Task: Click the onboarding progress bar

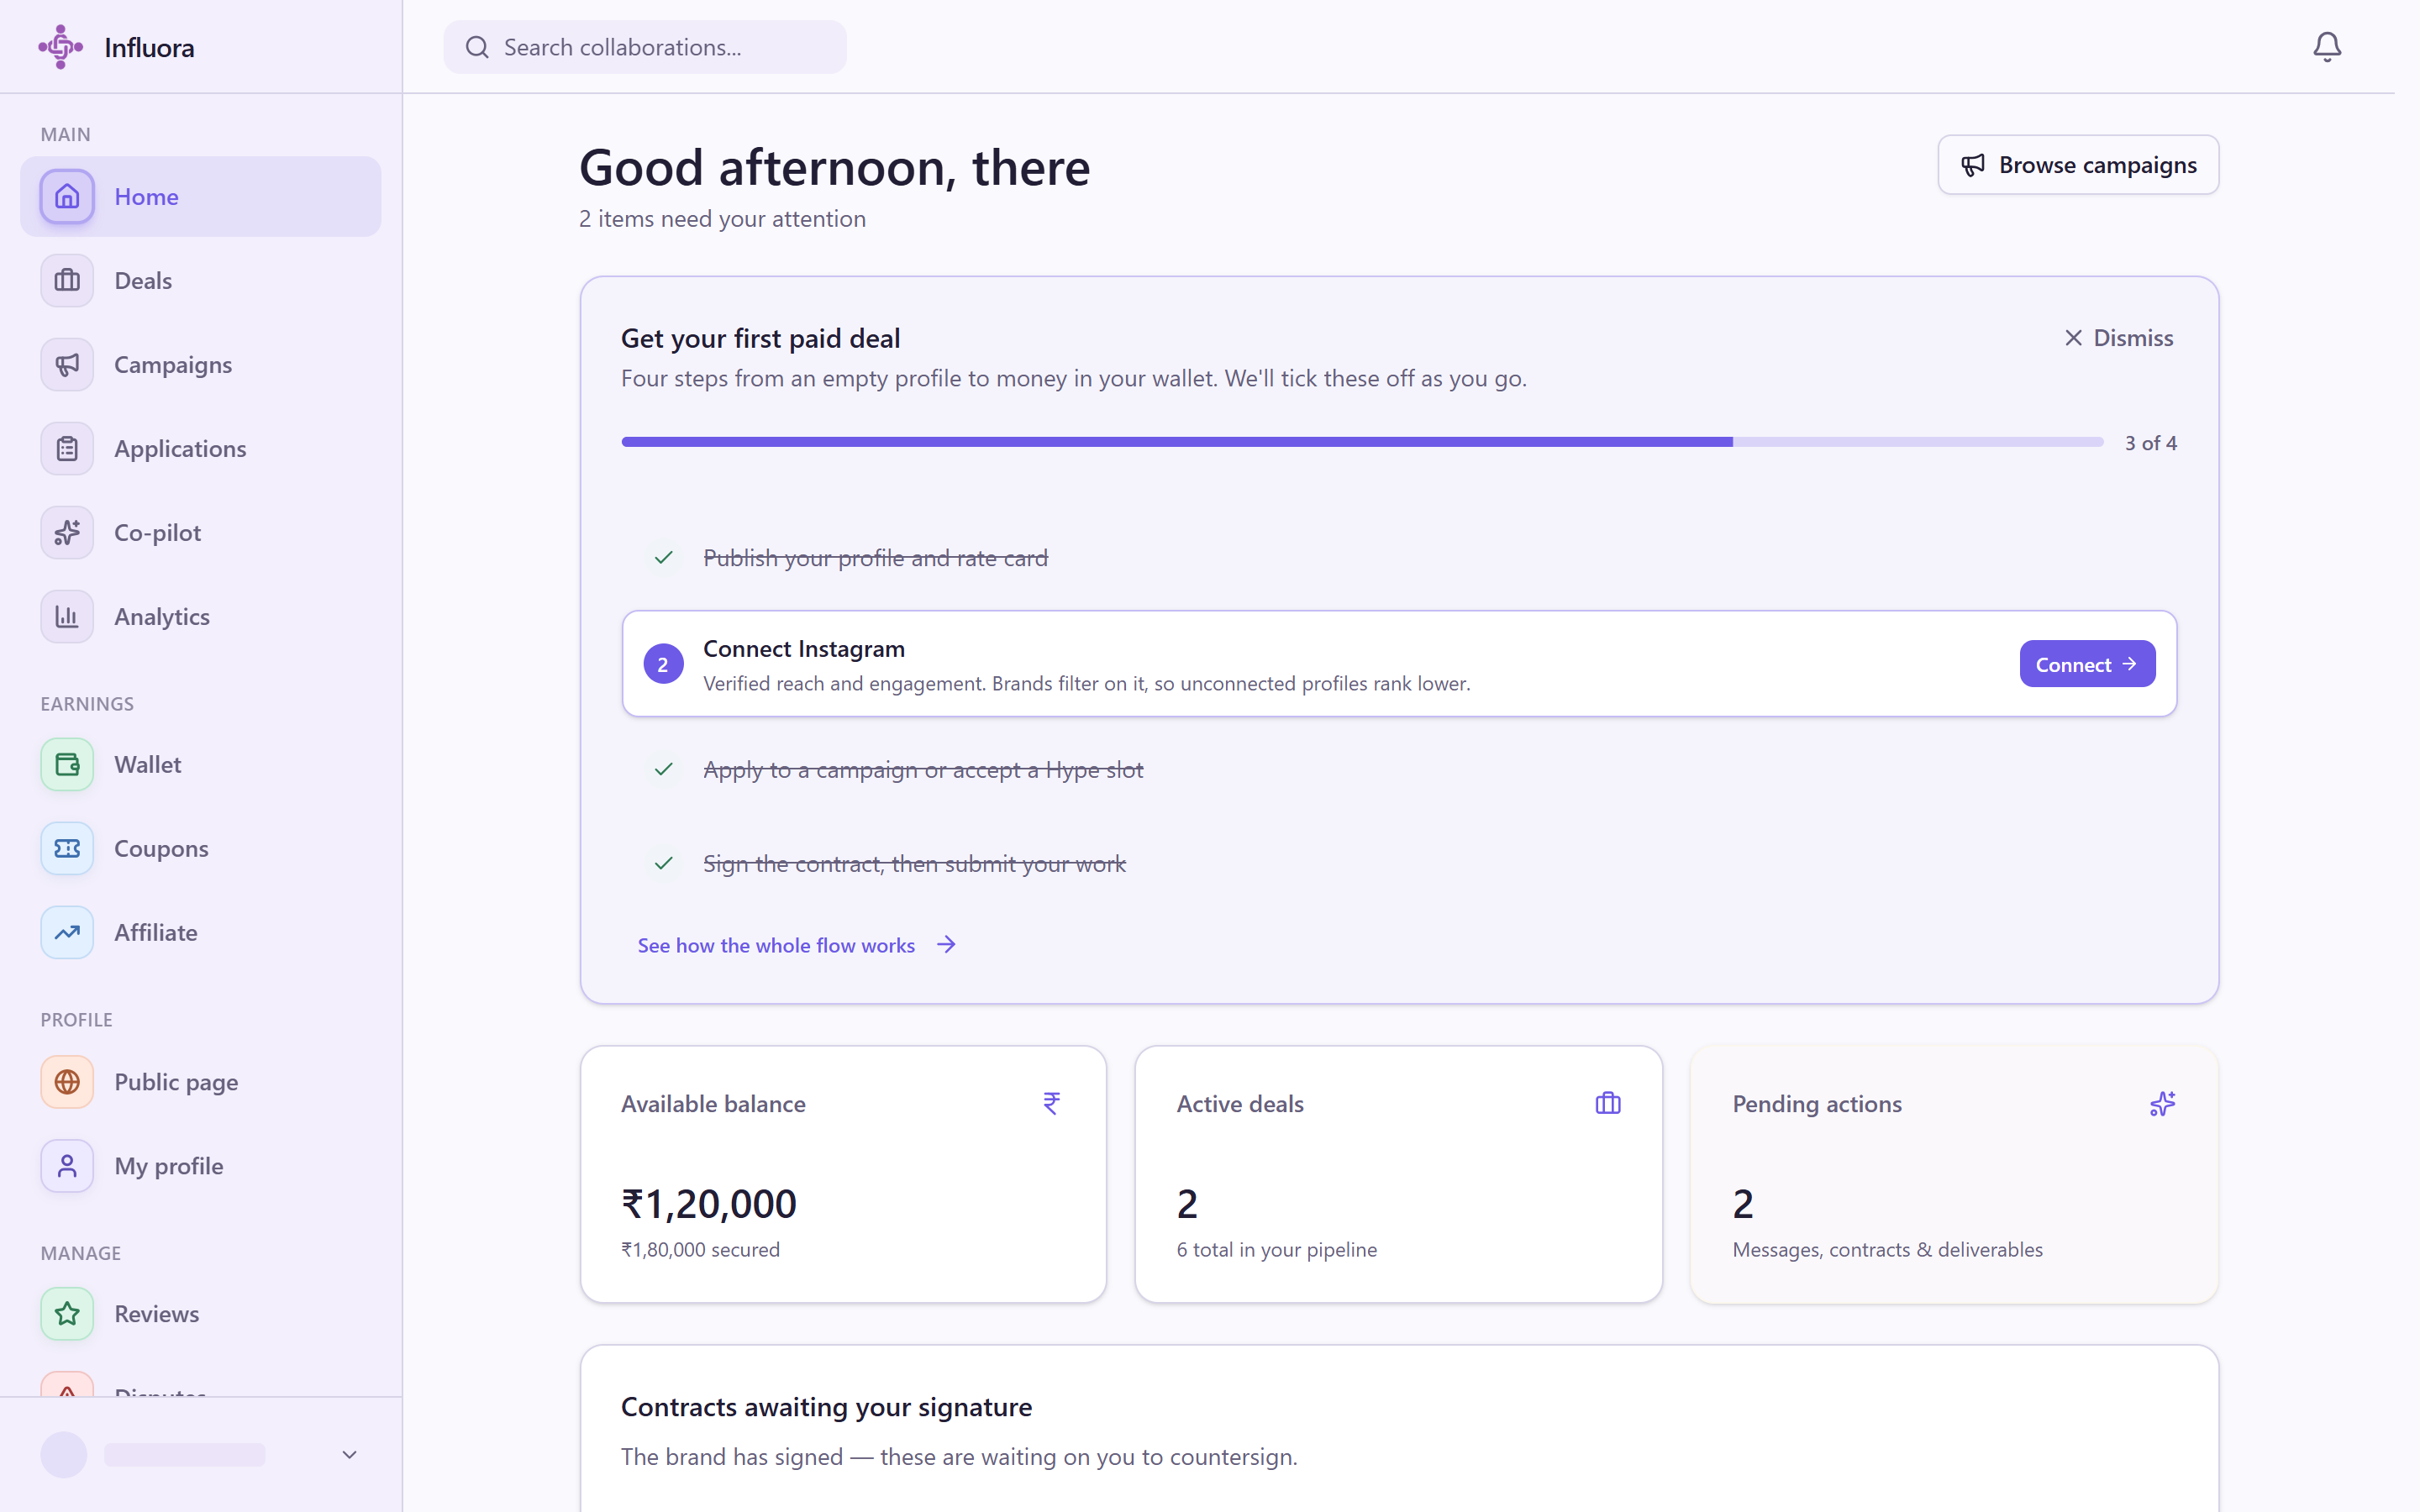Action: 1362,442
